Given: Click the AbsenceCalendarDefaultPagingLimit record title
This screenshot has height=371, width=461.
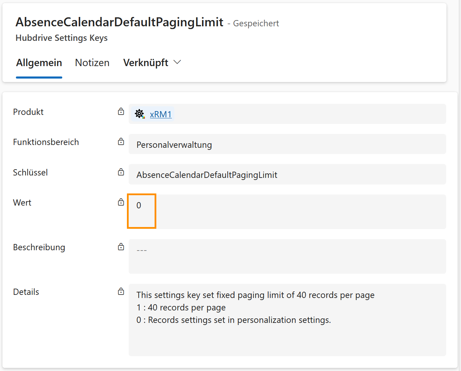Looking at the screenshot, I should coord(120,22).
